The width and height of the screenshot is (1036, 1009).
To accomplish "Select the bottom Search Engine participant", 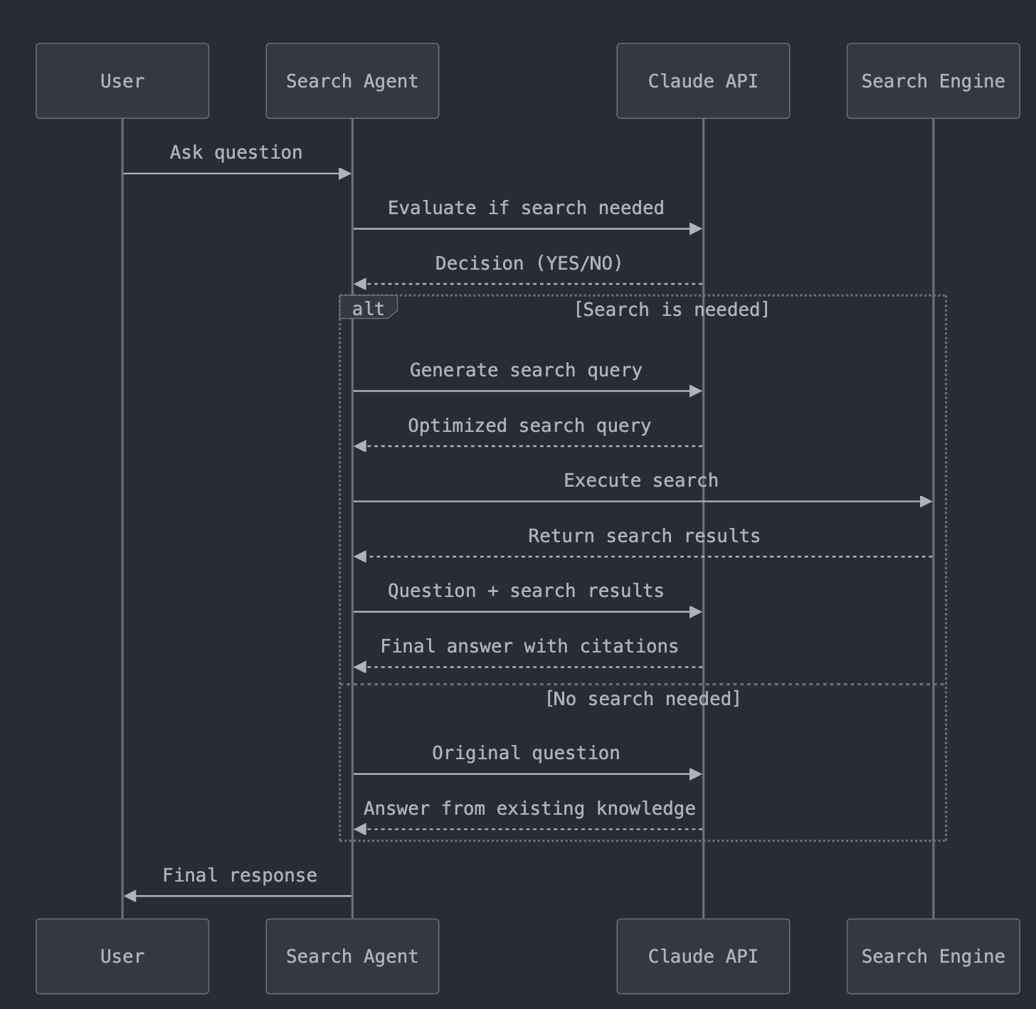I will click(x=933, y=956).
